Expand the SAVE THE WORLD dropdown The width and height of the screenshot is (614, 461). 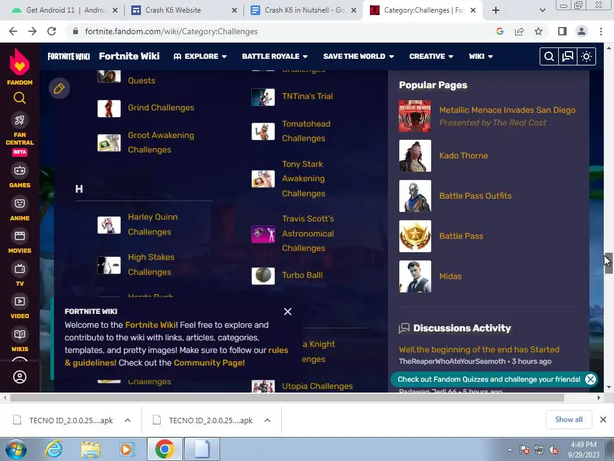pyautogui.click(x=359, y=56)
